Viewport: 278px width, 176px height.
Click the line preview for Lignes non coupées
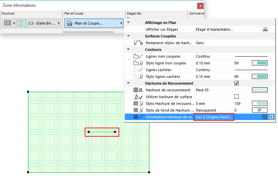click(251, 56)
